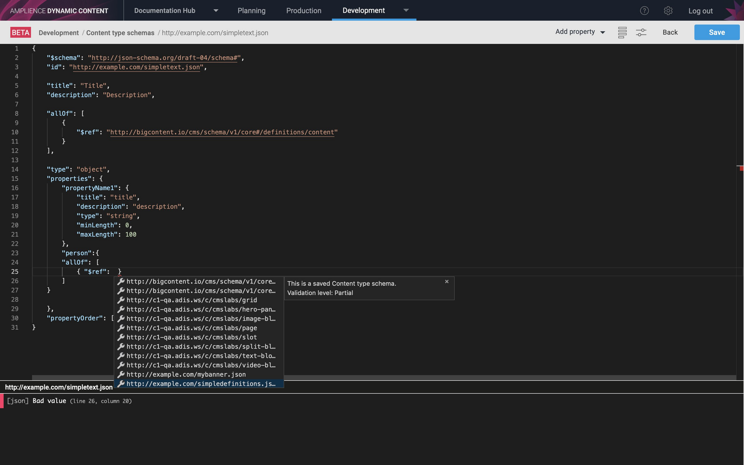Click wrench icon beside cmslabs/page suggestion
744x465 pixels.
click(121, 328)
